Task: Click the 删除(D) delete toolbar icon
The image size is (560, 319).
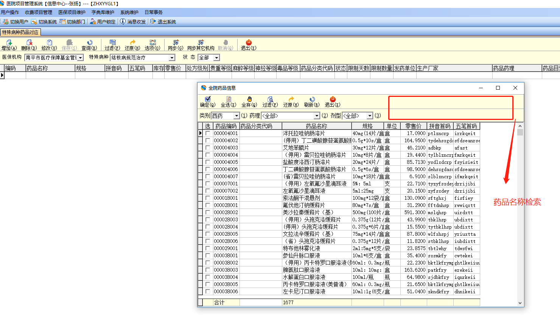Action: (29, 45)
